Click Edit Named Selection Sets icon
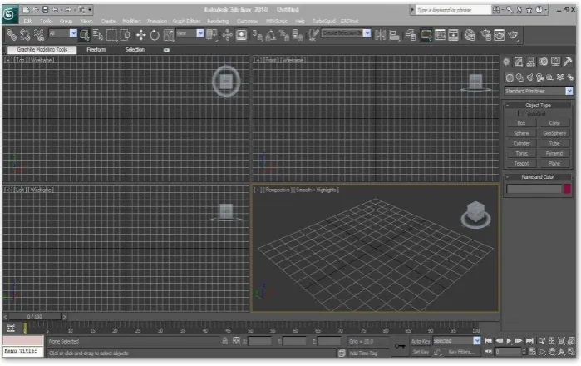The width and height of the screenshot is (581, 366). [313, 35]
